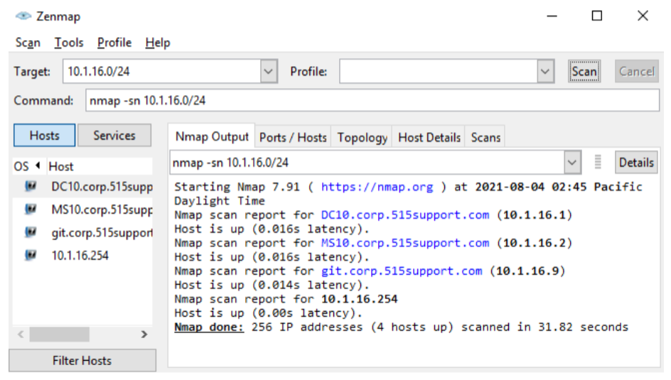Click the Command field containing nmap -sn
671x380 pixels.
click(372, 100)
